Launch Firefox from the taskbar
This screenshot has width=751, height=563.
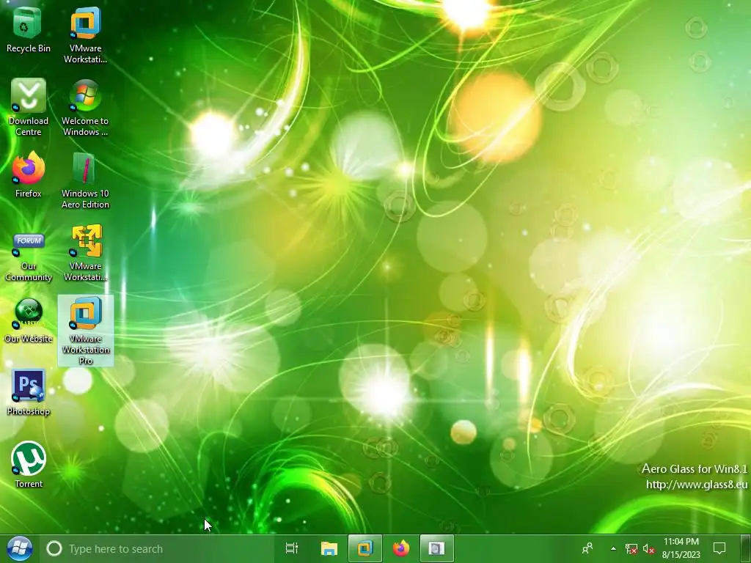401,548
